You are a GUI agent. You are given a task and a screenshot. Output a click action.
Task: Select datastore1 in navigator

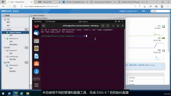tap(13, 50)
